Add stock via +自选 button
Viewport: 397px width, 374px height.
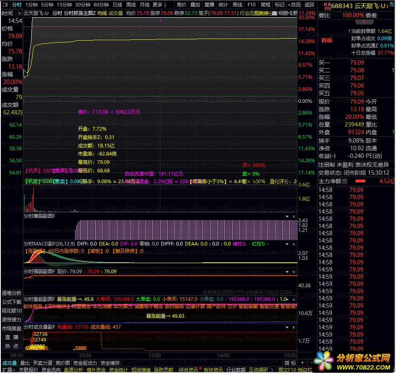tap(295, 4)
